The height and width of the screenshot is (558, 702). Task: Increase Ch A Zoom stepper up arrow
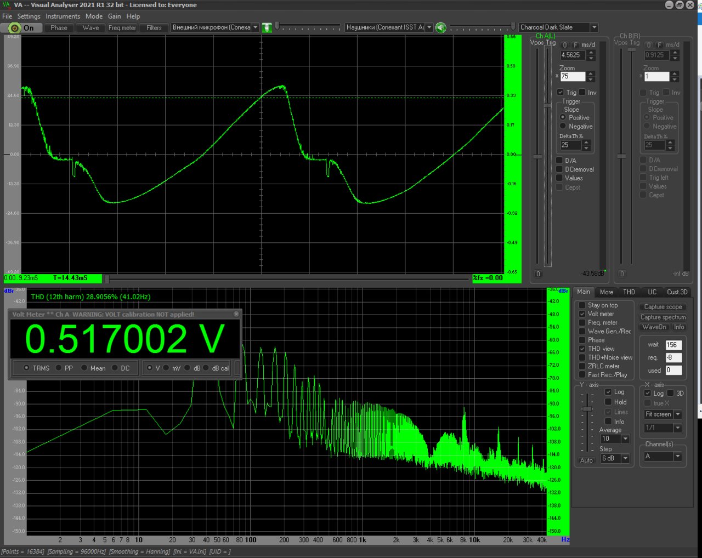[591, 74]
